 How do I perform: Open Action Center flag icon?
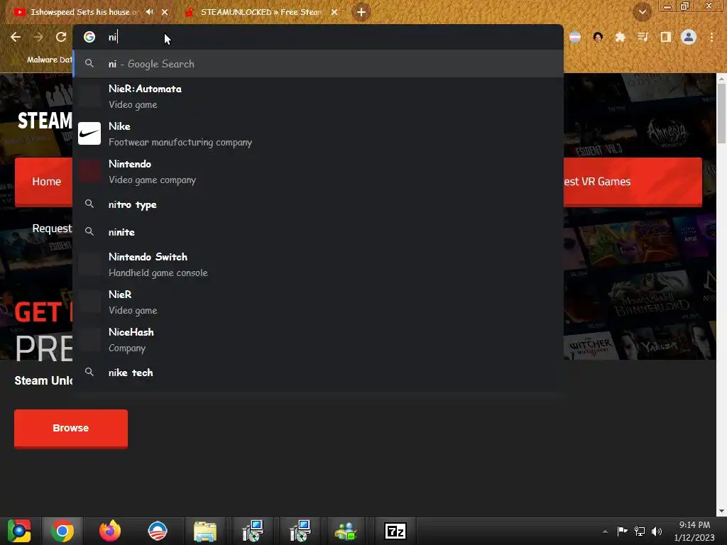(622, 531)
